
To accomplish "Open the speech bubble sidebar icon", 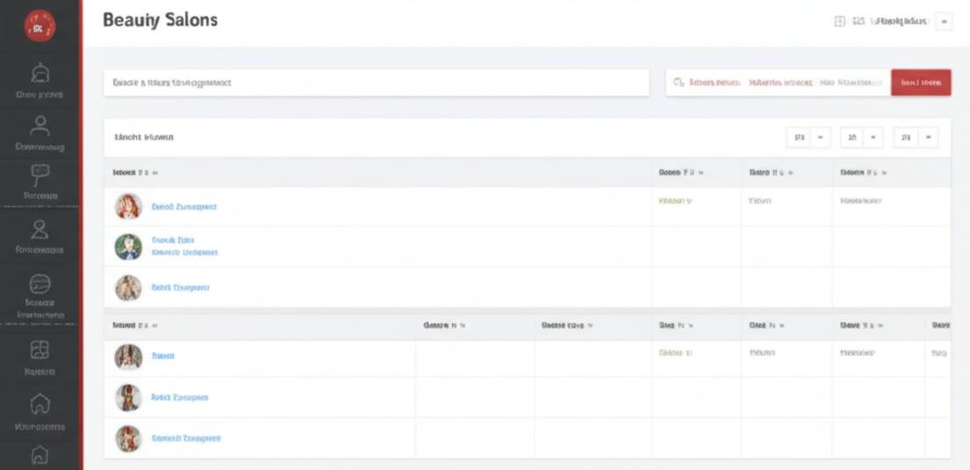I will (40, 174).
